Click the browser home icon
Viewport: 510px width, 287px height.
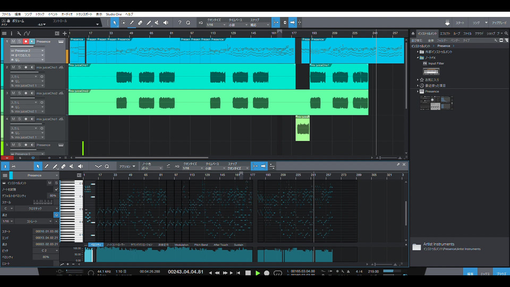[414, 33]
